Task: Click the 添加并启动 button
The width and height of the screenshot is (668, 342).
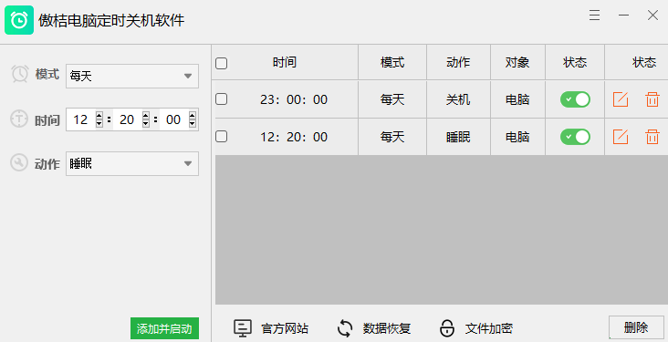Action: [x=164, y=328]
